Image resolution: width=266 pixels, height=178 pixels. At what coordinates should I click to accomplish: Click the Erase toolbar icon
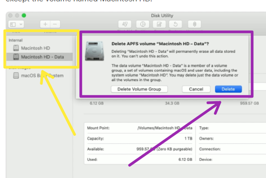pyautogui.click(x=159, y=24)
